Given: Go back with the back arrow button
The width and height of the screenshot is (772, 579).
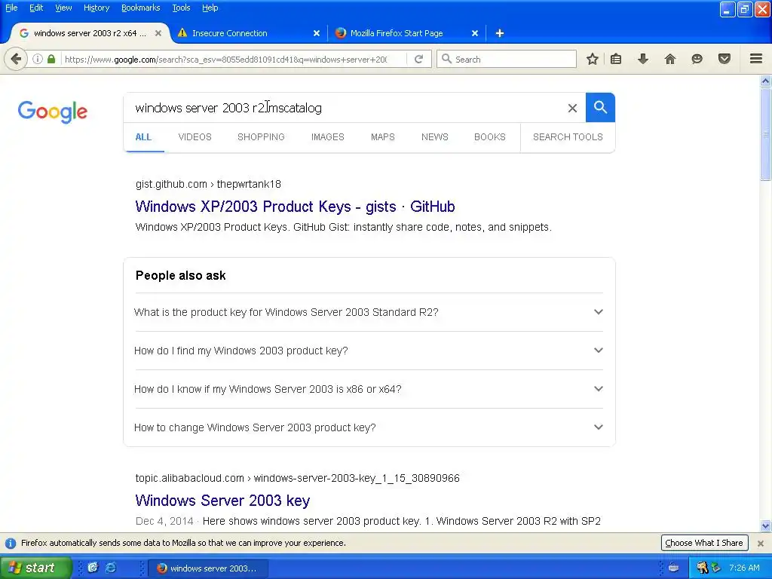Looking at the screenshot, I should click(x=16, y=59).
